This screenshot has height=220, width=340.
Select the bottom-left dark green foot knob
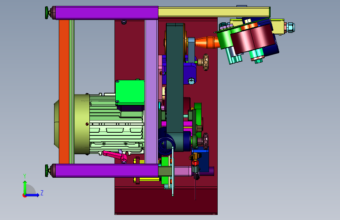click(47, 171)
